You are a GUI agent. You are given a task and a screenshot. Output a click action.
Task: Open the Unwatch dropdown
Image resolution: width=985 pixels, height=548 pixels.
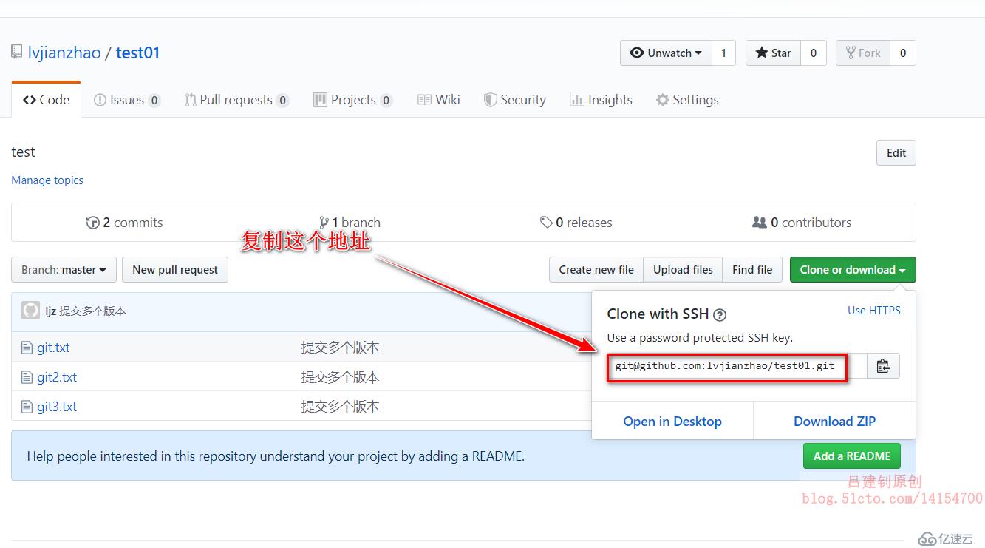point(666,53)
